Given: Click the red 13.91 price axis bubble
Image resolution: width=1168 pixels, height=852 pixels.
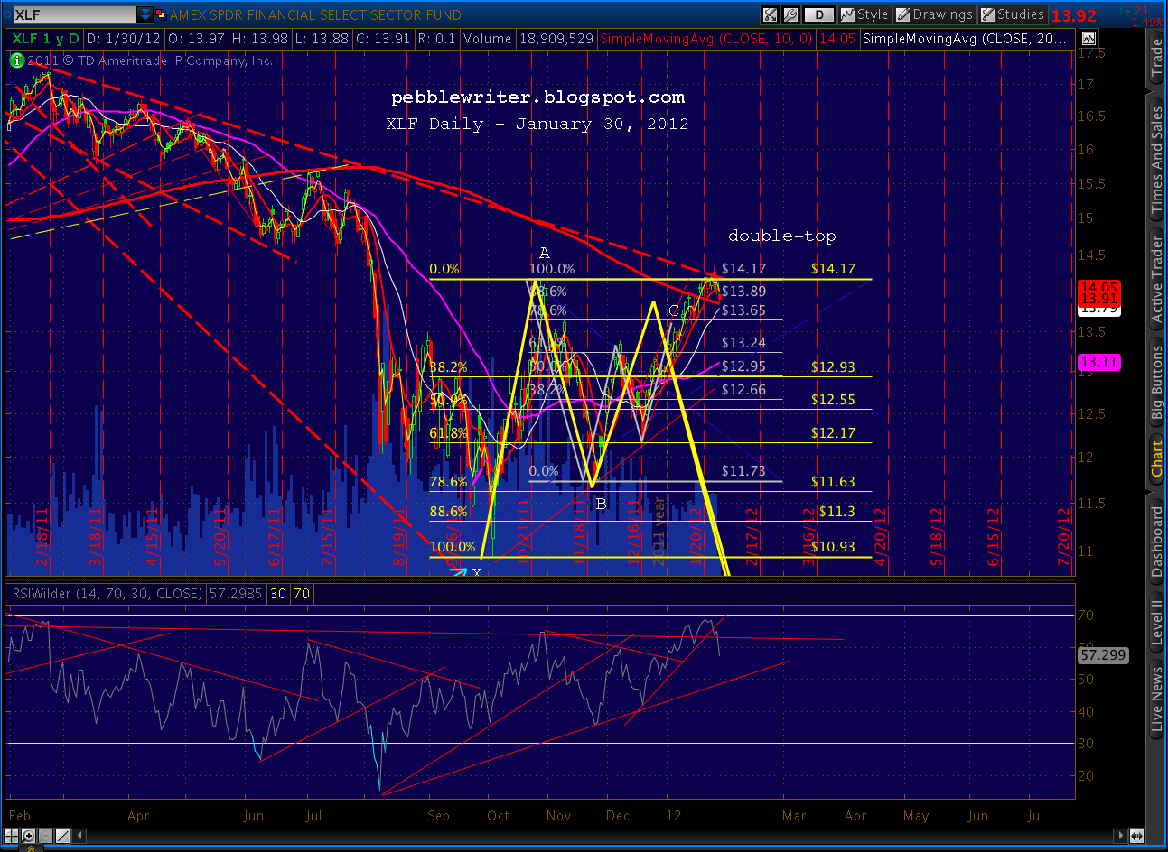Looking at the screenshot, I should [x=1099, y=299].
